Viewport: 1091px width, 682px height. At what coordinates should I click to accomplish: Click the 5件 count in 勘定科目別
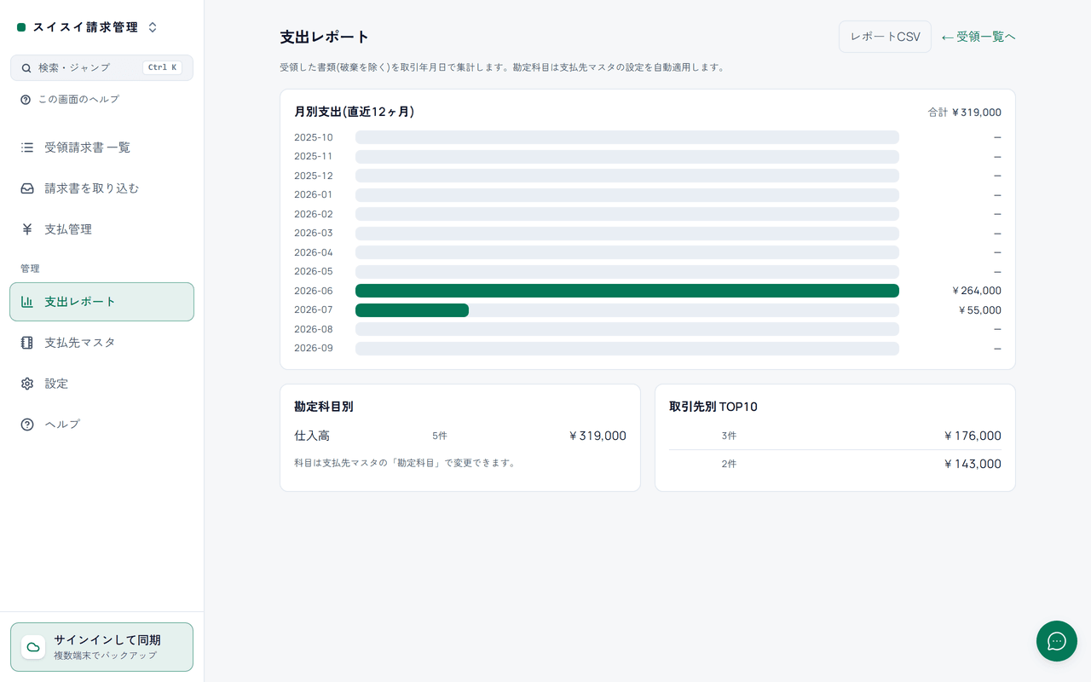(x=439, y=436)
